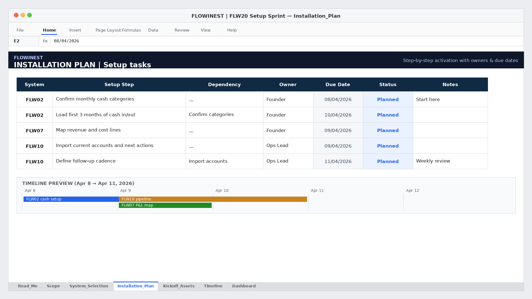The image size is (532, 299).
Task: Open the Review menu
Action: tap(182, 30)
